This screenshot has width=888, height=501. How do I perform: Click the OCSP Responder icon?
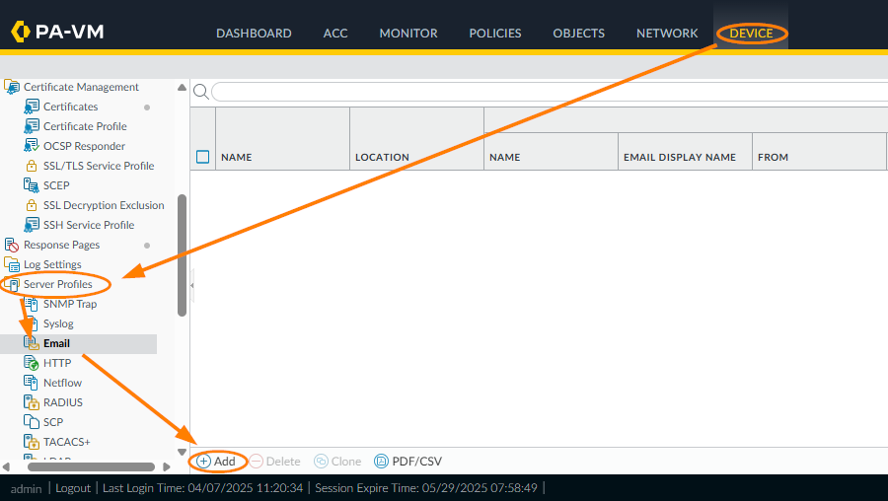coord(32,146)
